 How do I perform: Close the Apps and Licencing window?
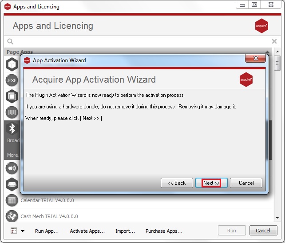(x=271, y=4)
